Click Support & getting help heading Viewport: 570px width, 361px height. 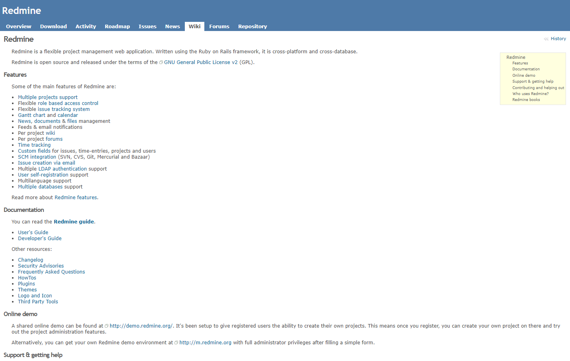point(33,355)
